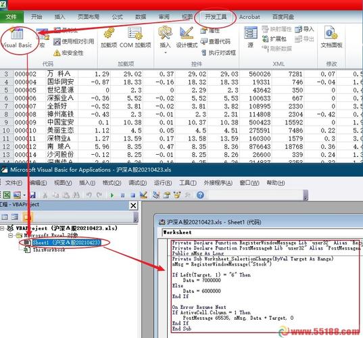This screenshot has height=338, width=363.
Task: Select the Developer (开发工具) ribbon tab
Action: point(216,17)
